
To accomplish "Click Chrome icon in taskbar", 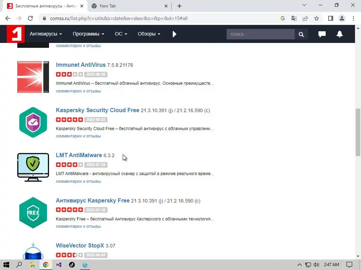I will [x=45, y=265].
